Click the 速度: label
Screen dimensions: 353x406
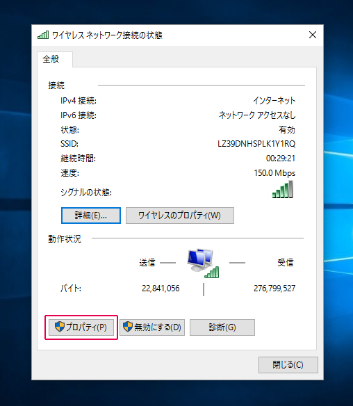tap(70, 173)
